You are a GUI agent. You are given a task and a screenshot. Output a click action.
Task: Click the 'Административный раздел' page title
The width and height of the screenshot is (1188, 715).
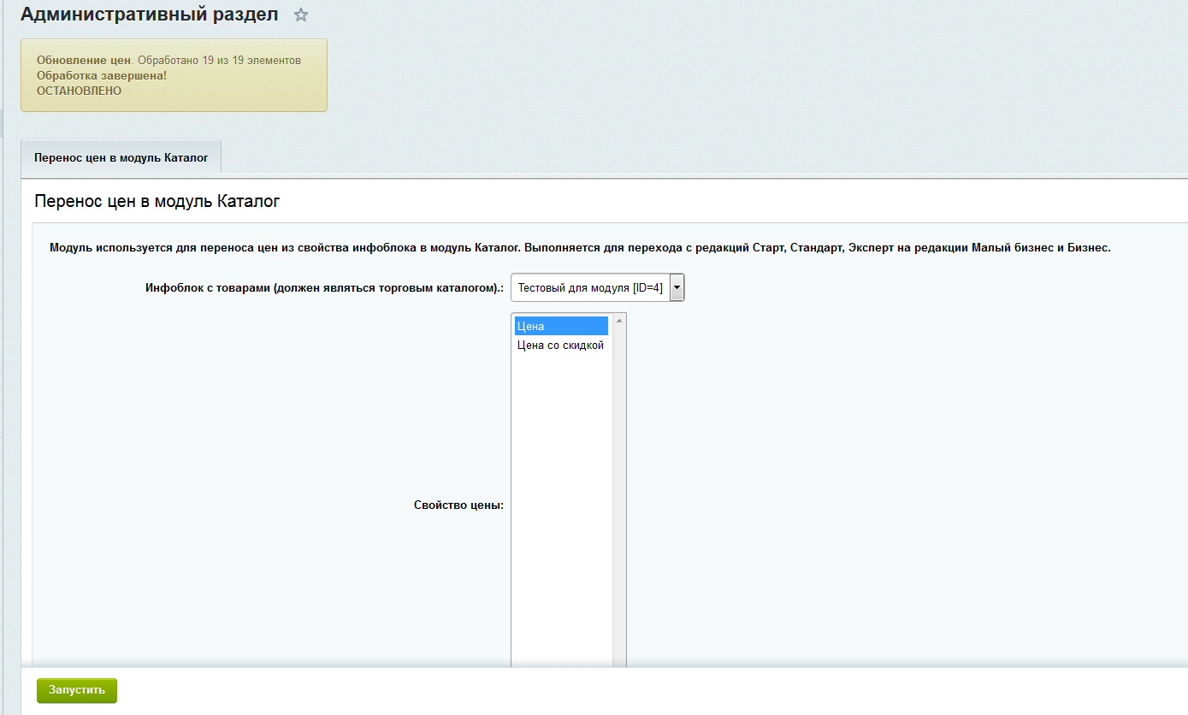(149, 15)
